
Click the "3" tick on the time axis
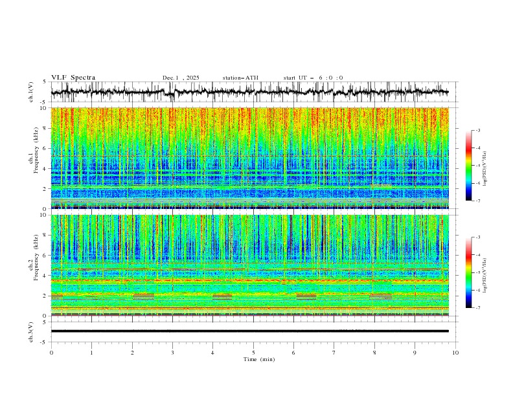172,353
